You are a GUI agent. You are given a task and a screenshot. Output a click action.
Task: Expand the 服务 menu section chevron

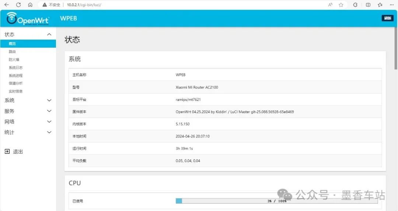pyautogui.click(x=49, y=111)
